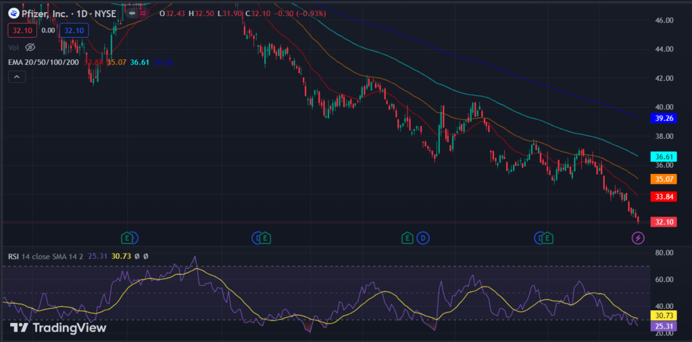The width and height of the screenshot is (692, 342).
Task: Click the pink wavy-lines data icon
Action: click(143, 13)
